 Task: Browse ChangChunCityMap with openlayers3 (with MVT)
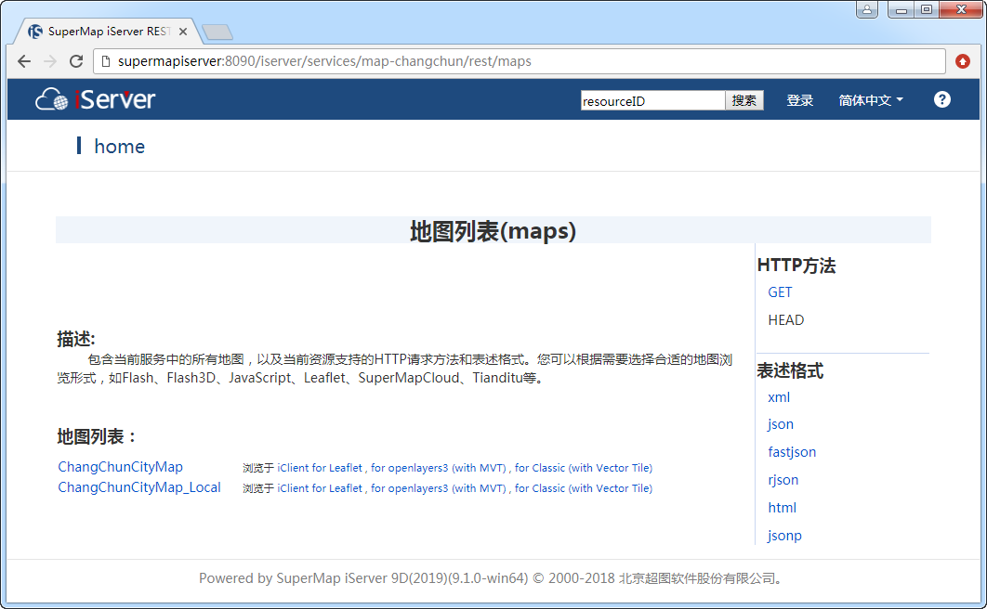tap(438, 468)
